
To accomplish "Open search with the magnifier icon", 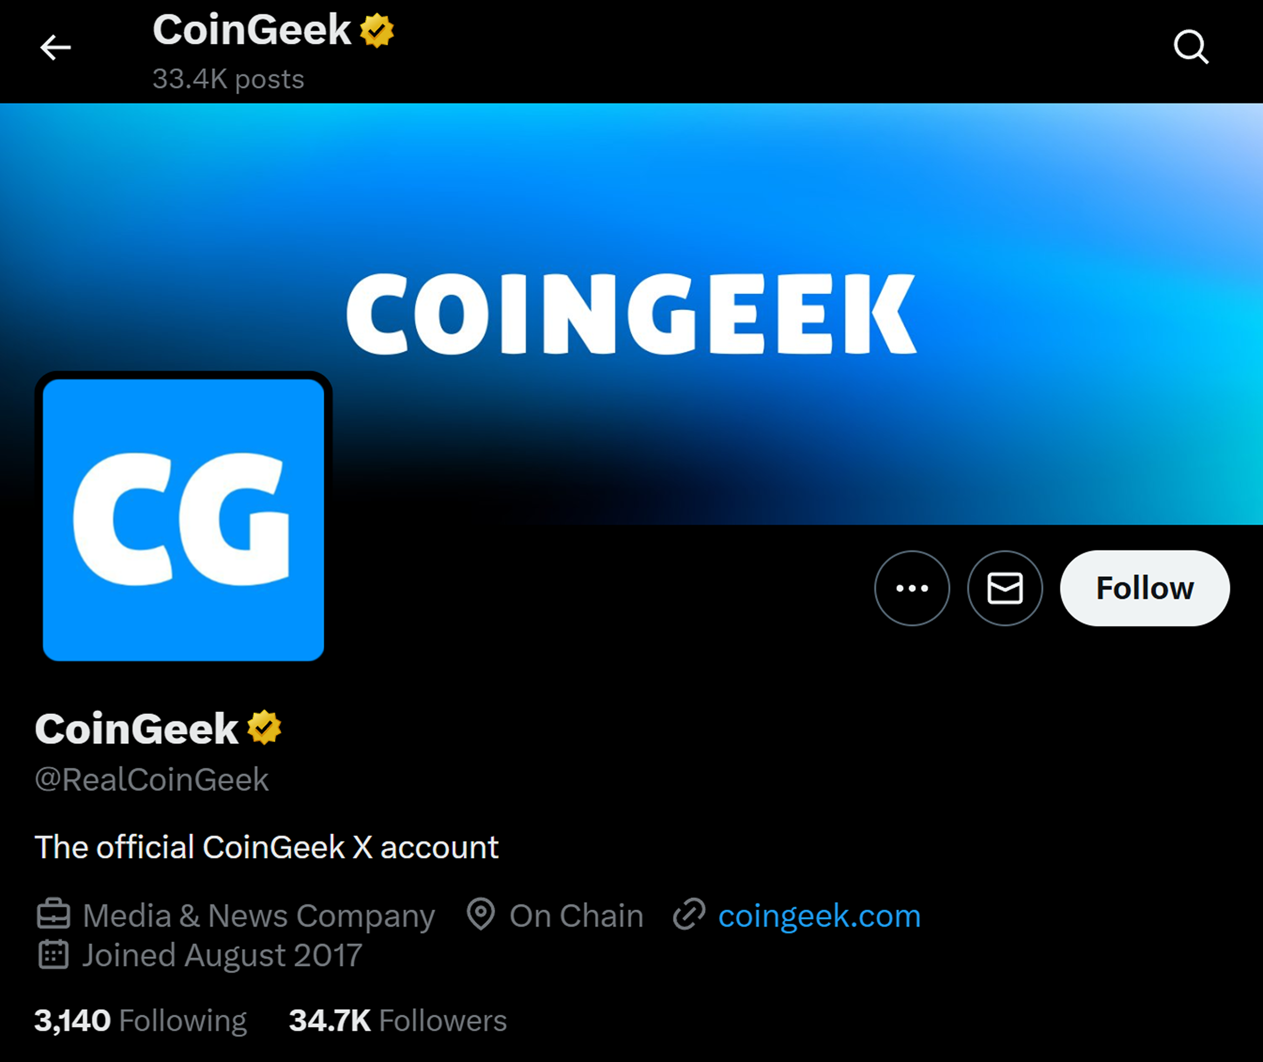I will [1191, 47].
